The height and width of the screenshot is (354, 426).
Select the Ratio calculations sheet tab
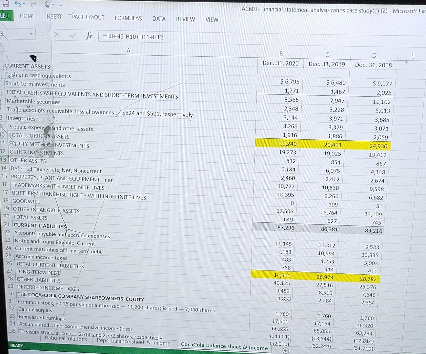tap(66, 339)
